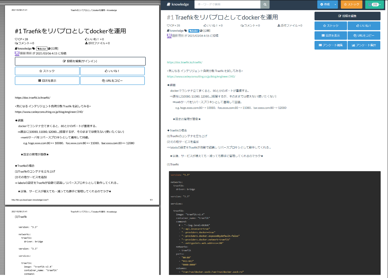Click the search magnifier icon button
Screen dimensions: 388x278
(x=265, y=4)
